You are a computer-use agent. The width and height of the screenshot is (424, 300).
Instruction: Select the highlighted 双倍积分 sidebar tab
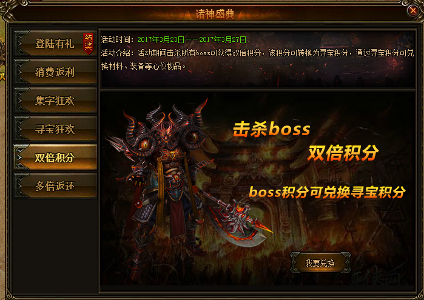click(55, 158)
